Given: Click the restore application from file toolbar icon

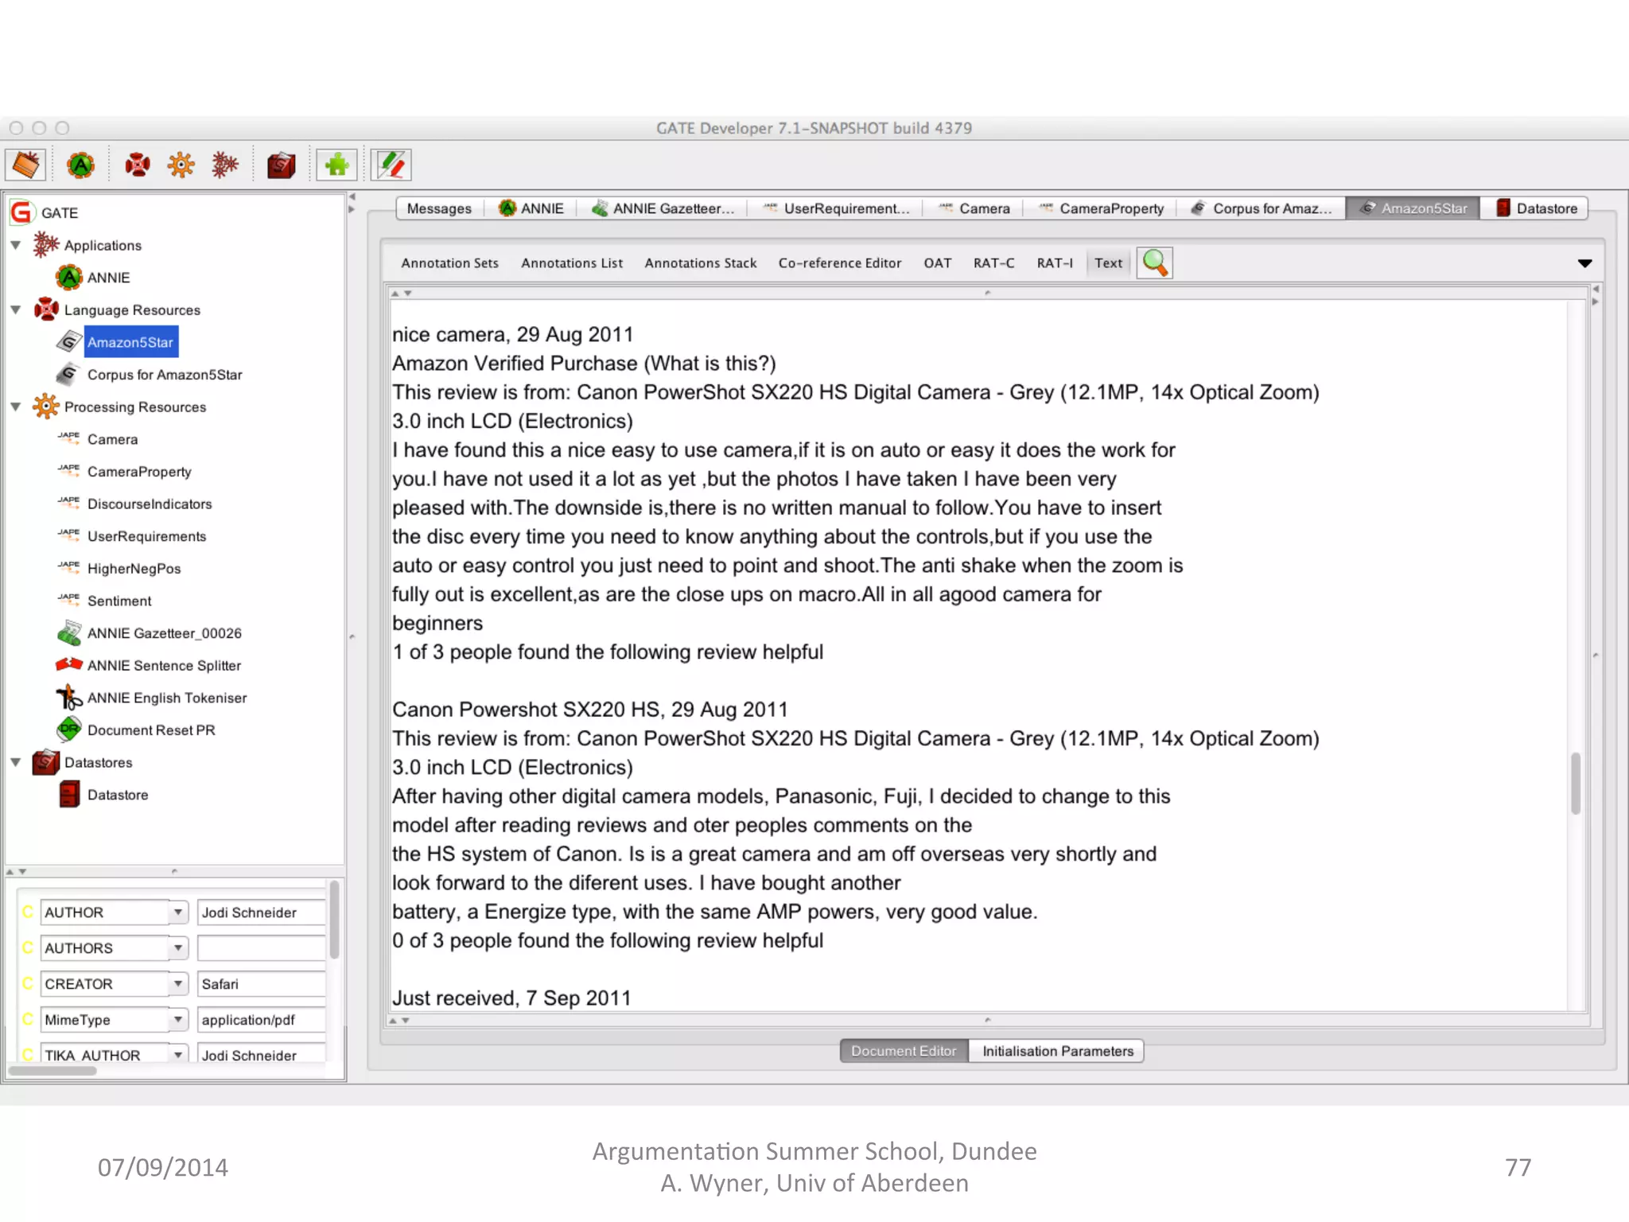Looking at the screenshot, I should [x=25, y=165].
